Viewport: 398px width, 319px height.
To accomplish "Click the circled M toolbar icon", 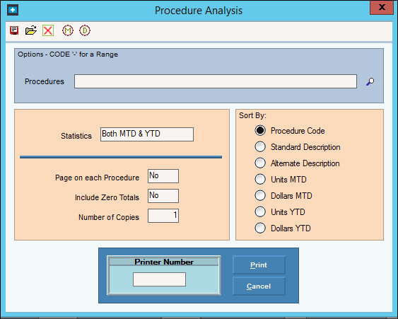I will point(68,30).
